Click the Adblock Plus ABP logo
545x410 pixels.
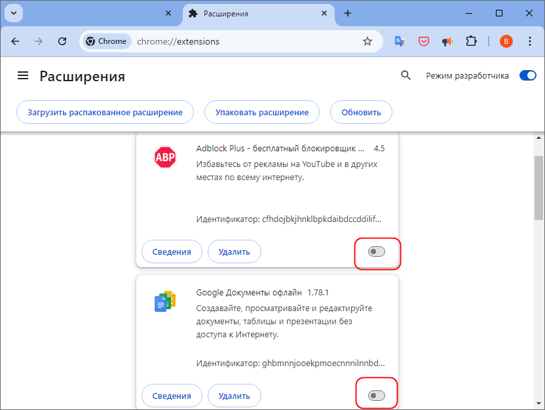[x=165, y=157]
